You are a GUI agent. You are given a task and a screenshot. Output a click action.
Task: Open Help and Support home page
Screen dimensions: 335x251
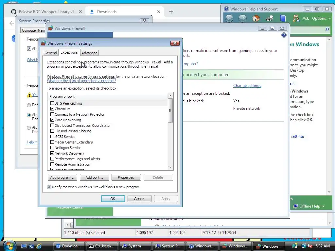click(x=256, y=18)
